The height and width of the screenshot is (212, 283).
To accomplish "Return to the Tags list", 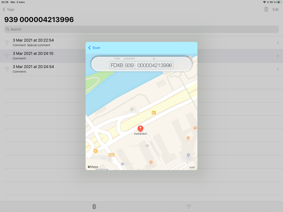I will coord(8,9).
